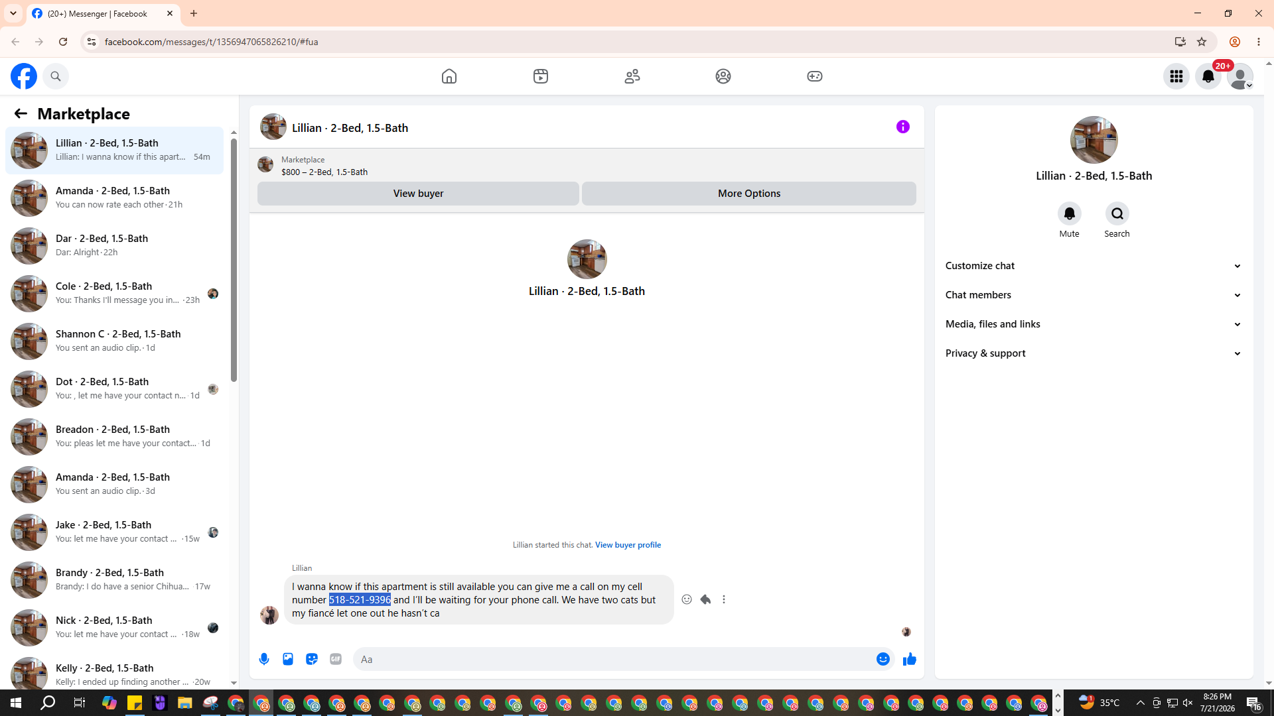Expand Chat members section
This screenshot has height=716, width=1274.
point(1094,295)
